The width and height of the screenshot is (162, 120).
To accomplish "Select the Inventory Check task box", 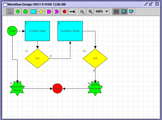I will point(70,31).
